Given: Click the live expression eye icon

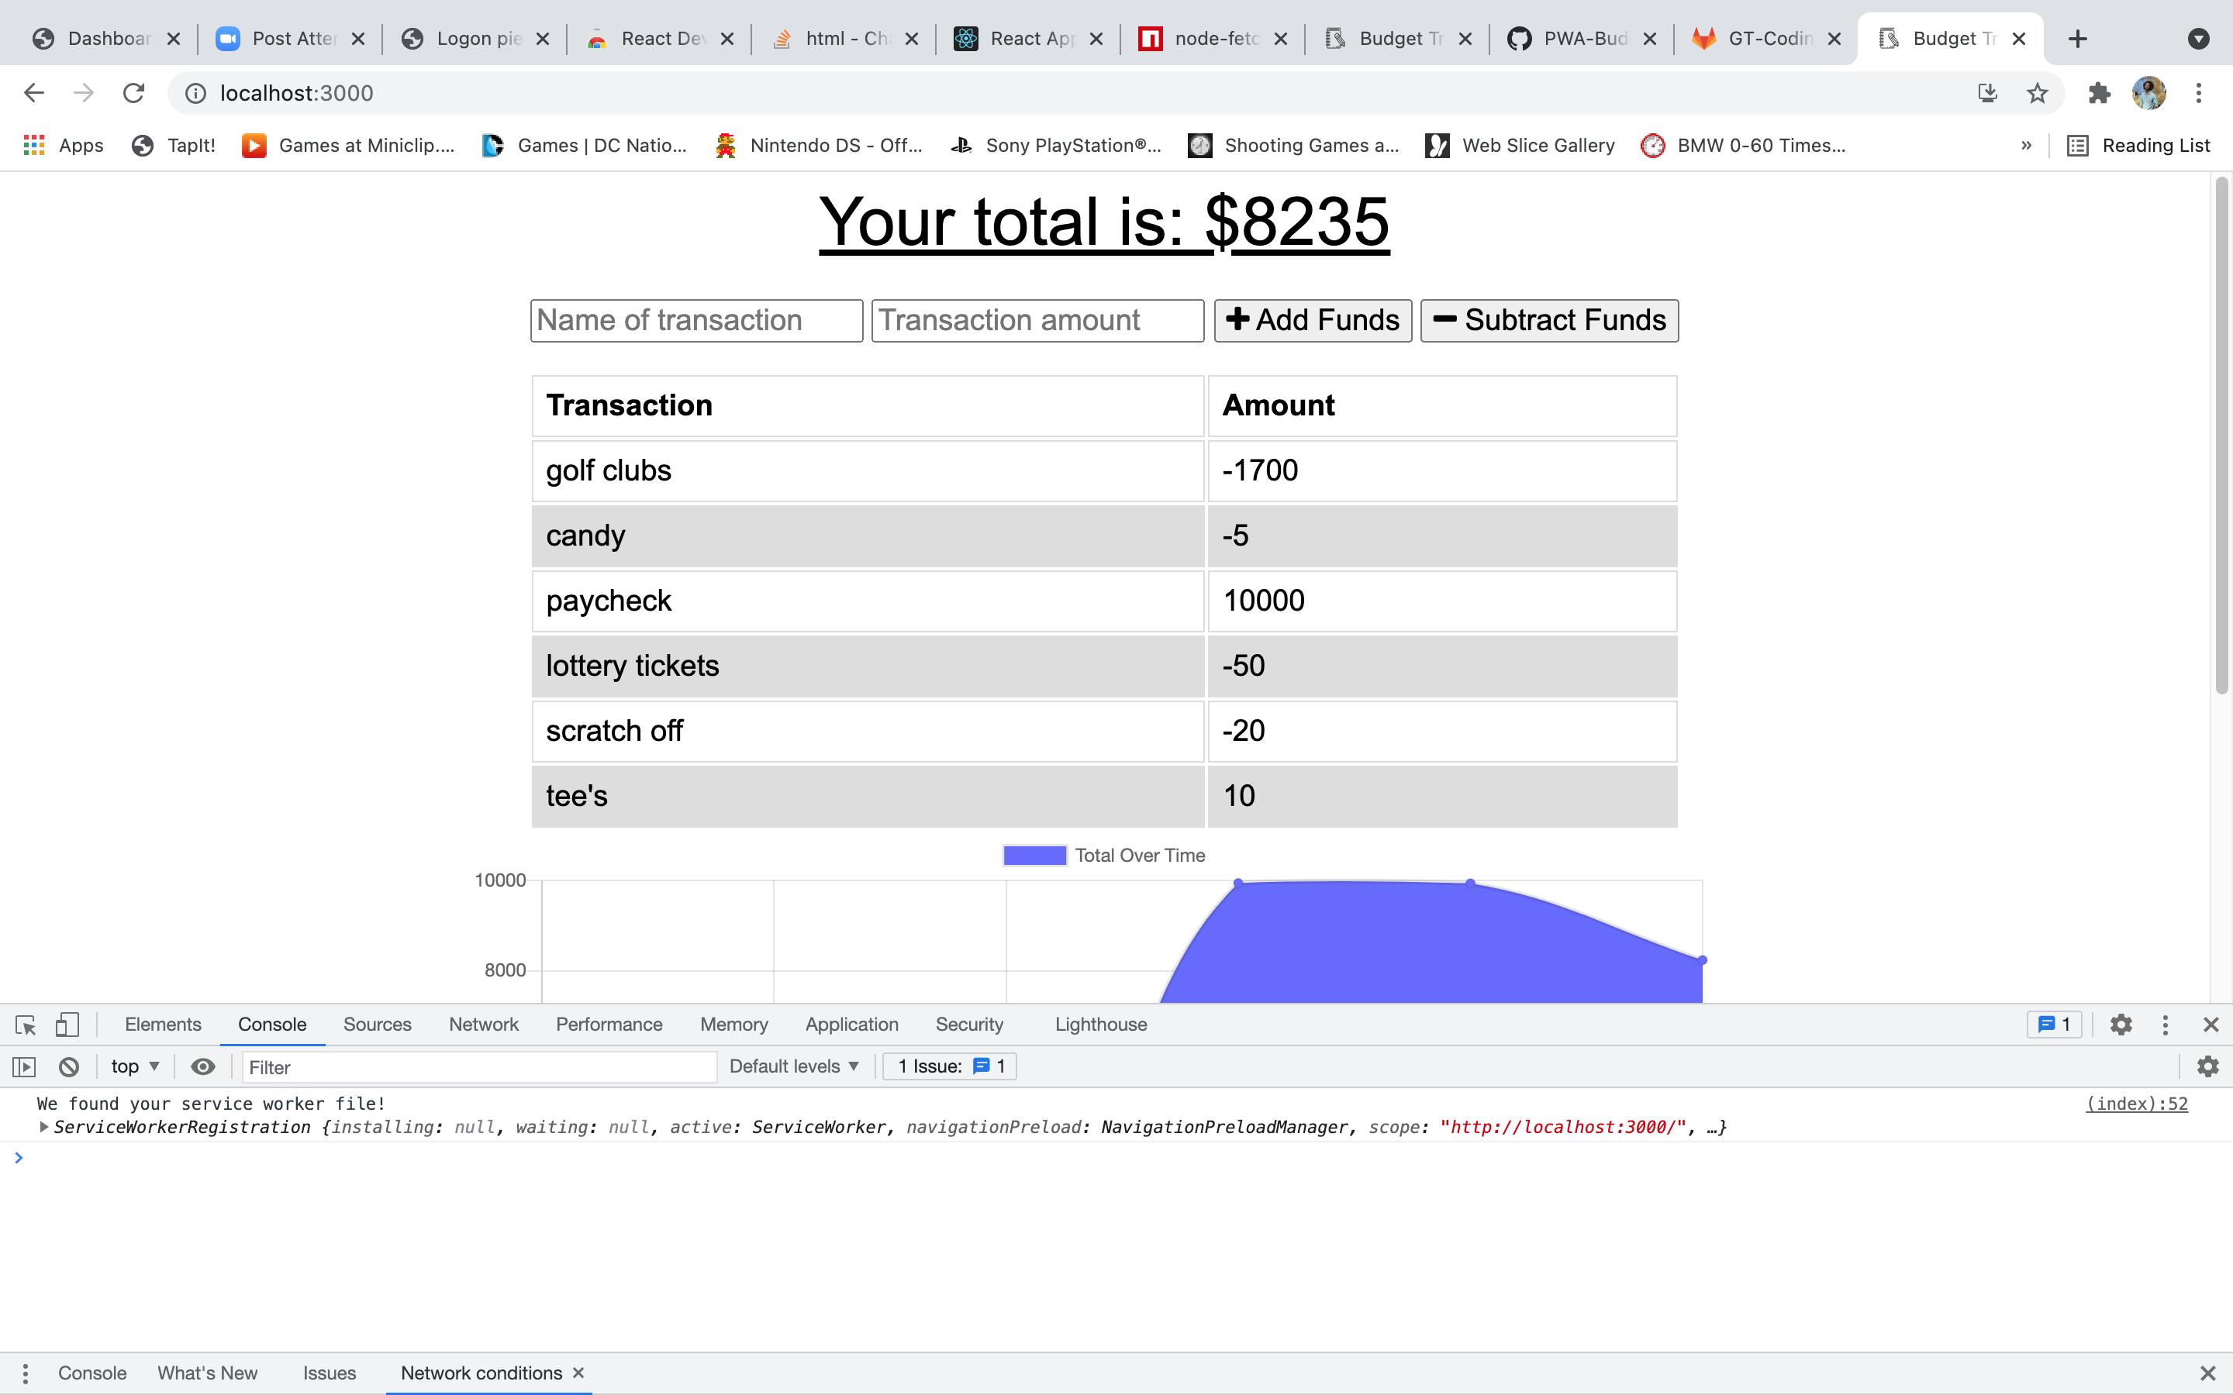Looking at the screenshot, I should click(x=203, y=1066).
